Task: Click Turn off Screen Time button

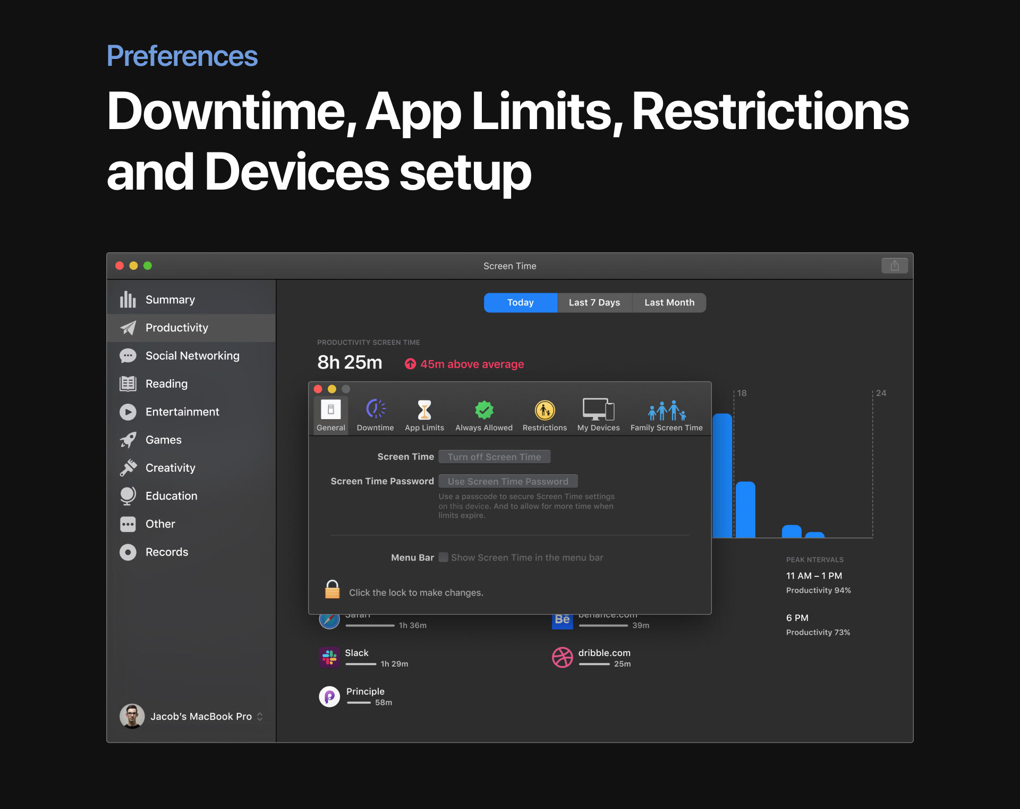Action: 494,457
